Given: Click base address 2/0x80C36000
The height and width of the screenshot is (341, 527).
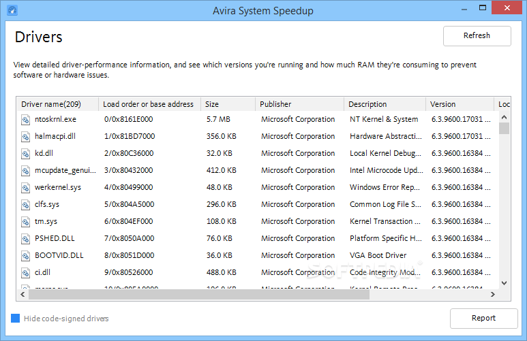Looking at the screenshot, I should click(x=129, y=153).
